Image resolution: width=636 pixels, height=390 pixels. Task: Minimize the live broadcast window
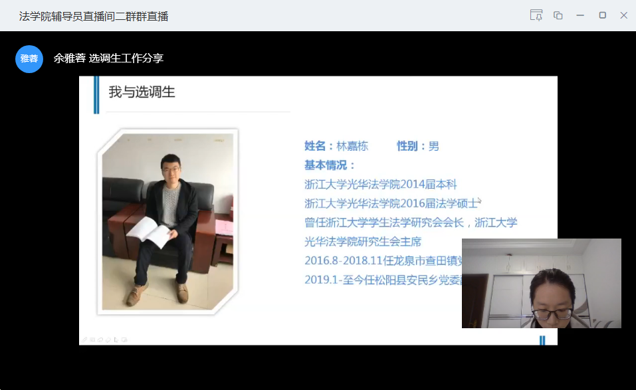coord(580,15)
